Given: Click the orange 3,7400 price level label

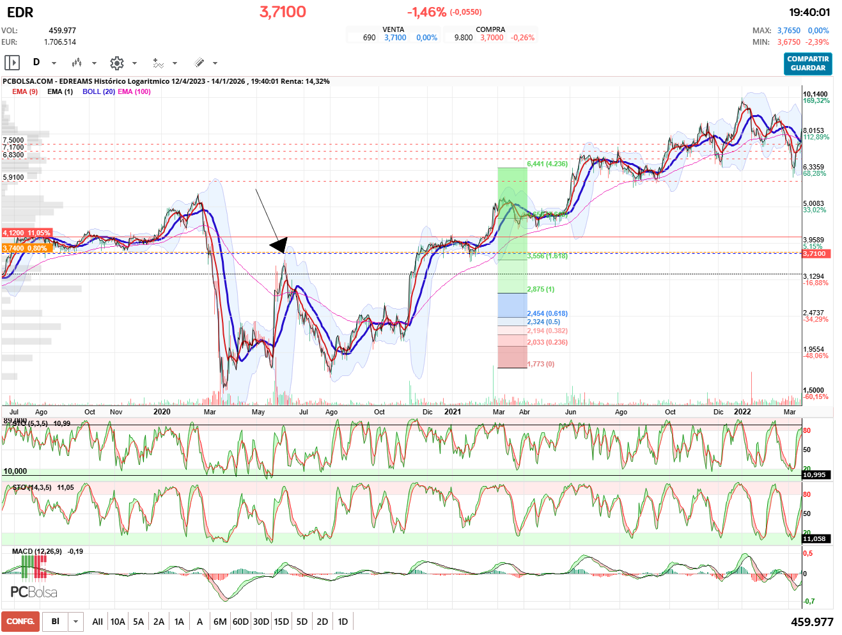Looking at the screenshot, I should pyautogui.click(x=26, y=248).
